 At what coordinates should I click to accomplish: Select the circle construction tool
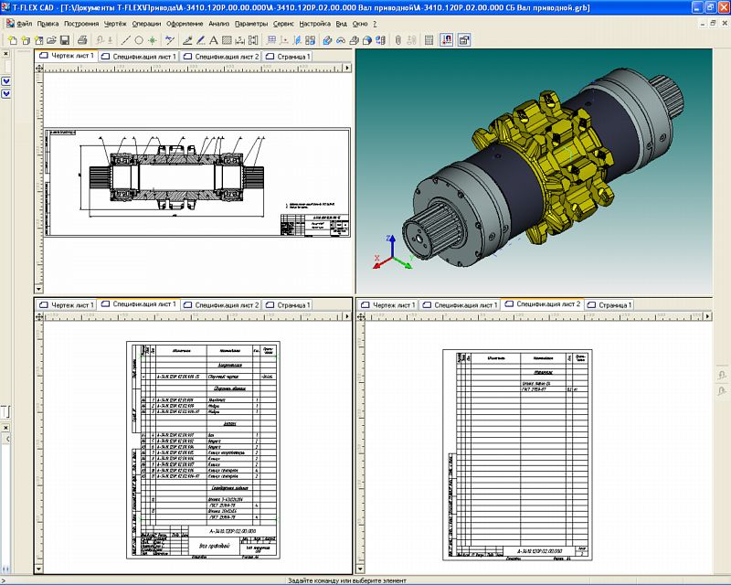140,40
